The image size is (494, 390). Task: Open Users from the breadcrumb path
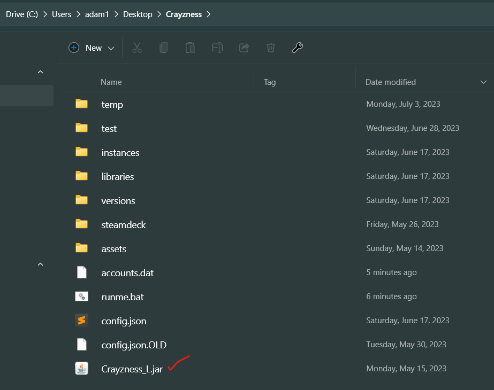tap(61, 14)
